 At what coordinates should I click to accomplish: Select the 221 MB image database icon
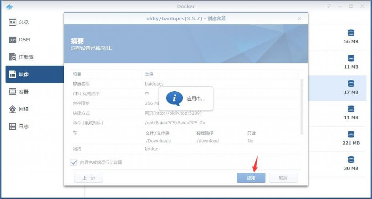click(351, 134)
